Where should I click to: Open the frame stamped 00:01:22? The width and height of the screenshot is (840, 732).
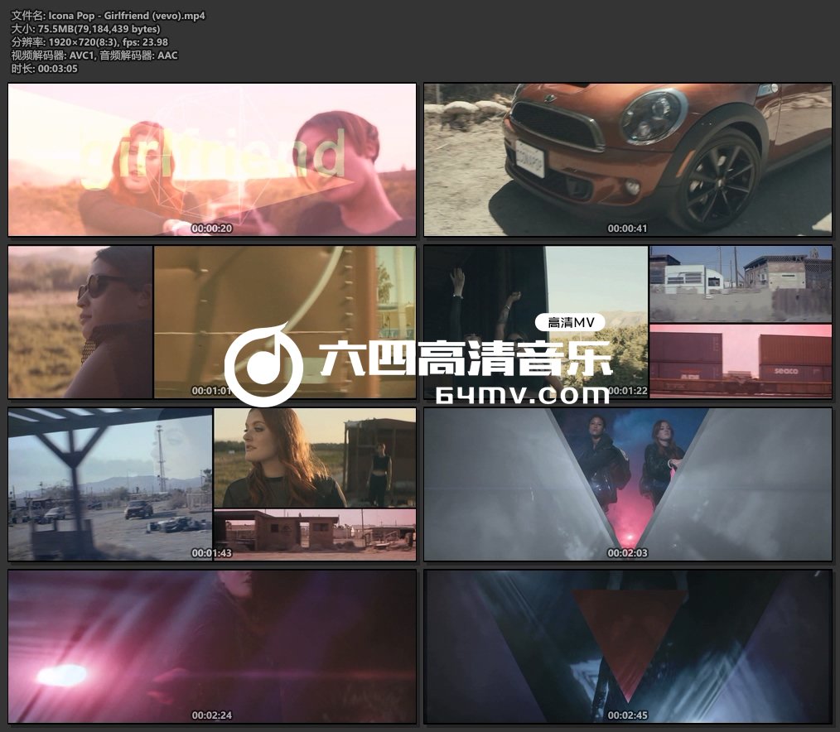pos(628,322)
